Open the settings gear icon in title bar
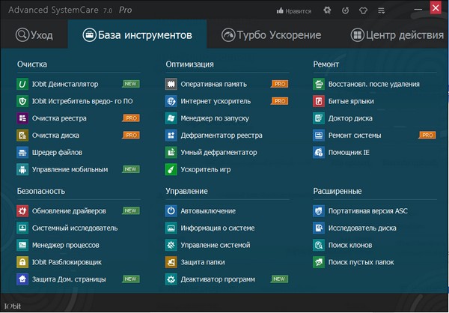The height and width of the screenshot is (313, 449). tap(326, 10)
